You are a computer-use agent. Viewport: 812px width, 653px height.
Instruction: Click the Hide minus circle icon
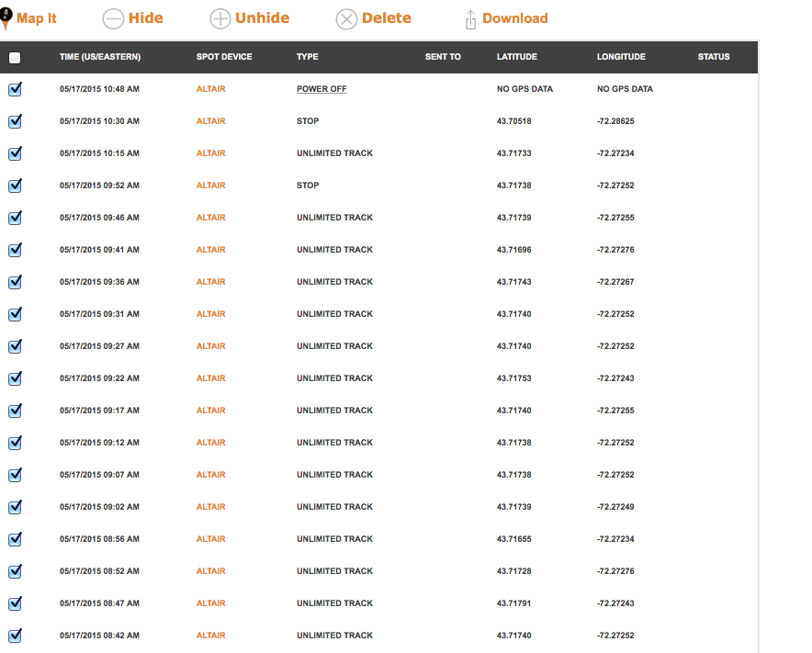pyautogui.click(x=113, y=19)
